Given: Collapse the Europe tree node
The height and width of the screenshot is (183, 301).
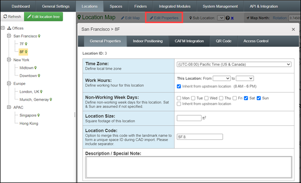Looking at the screenshot, I should [9, 83].
